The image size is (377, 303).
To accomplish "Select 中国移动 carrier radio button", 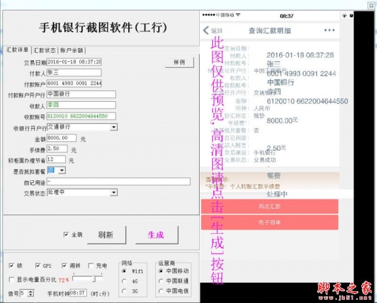I will [x=161, y=271].
